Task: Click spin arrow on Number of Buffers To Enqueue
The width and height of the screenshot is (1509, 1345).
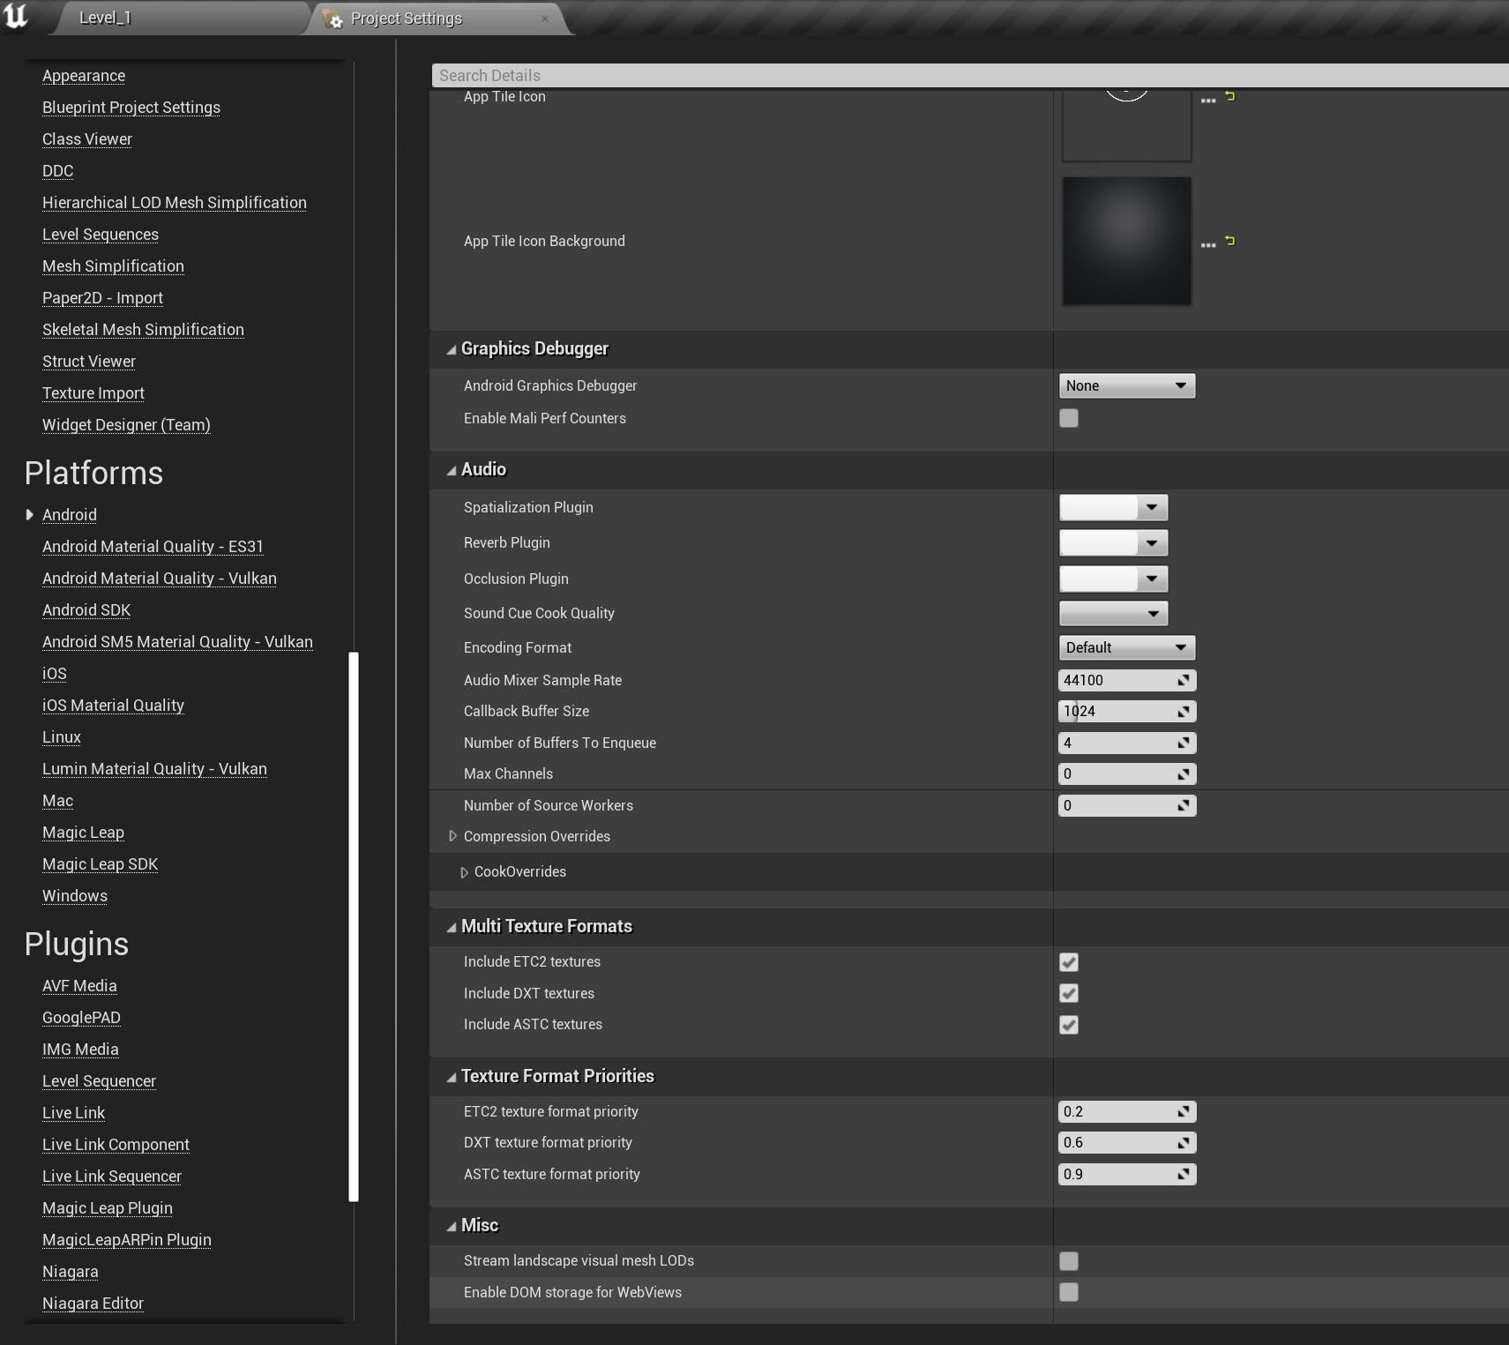Action: pyautogui.click(x=1184, y=743)
